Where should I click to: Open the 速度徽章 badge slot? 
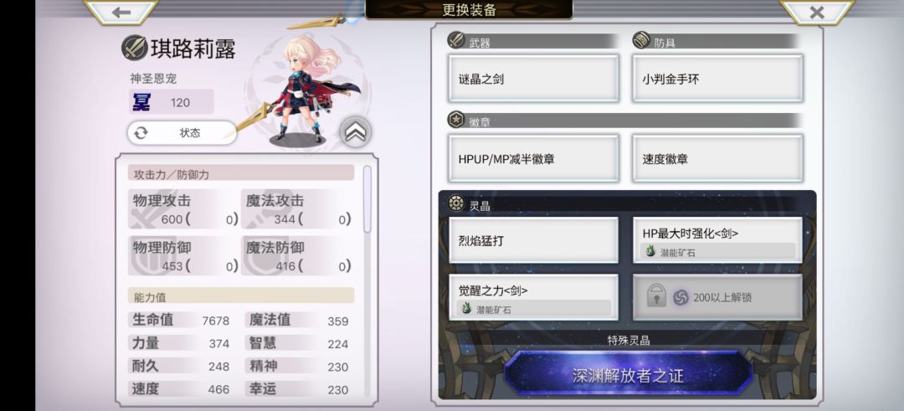click(x=717, y=158)
